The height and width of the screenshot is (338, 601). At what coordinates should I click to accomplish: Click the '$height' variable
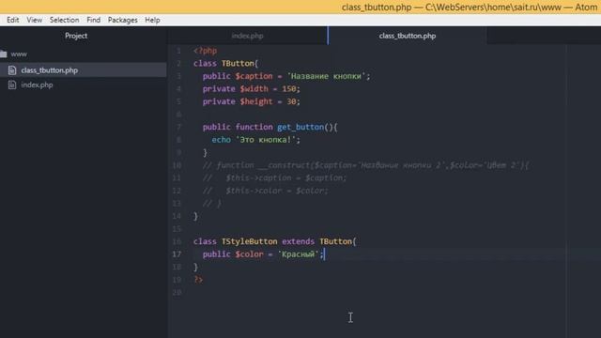click(x=256, y=101)
